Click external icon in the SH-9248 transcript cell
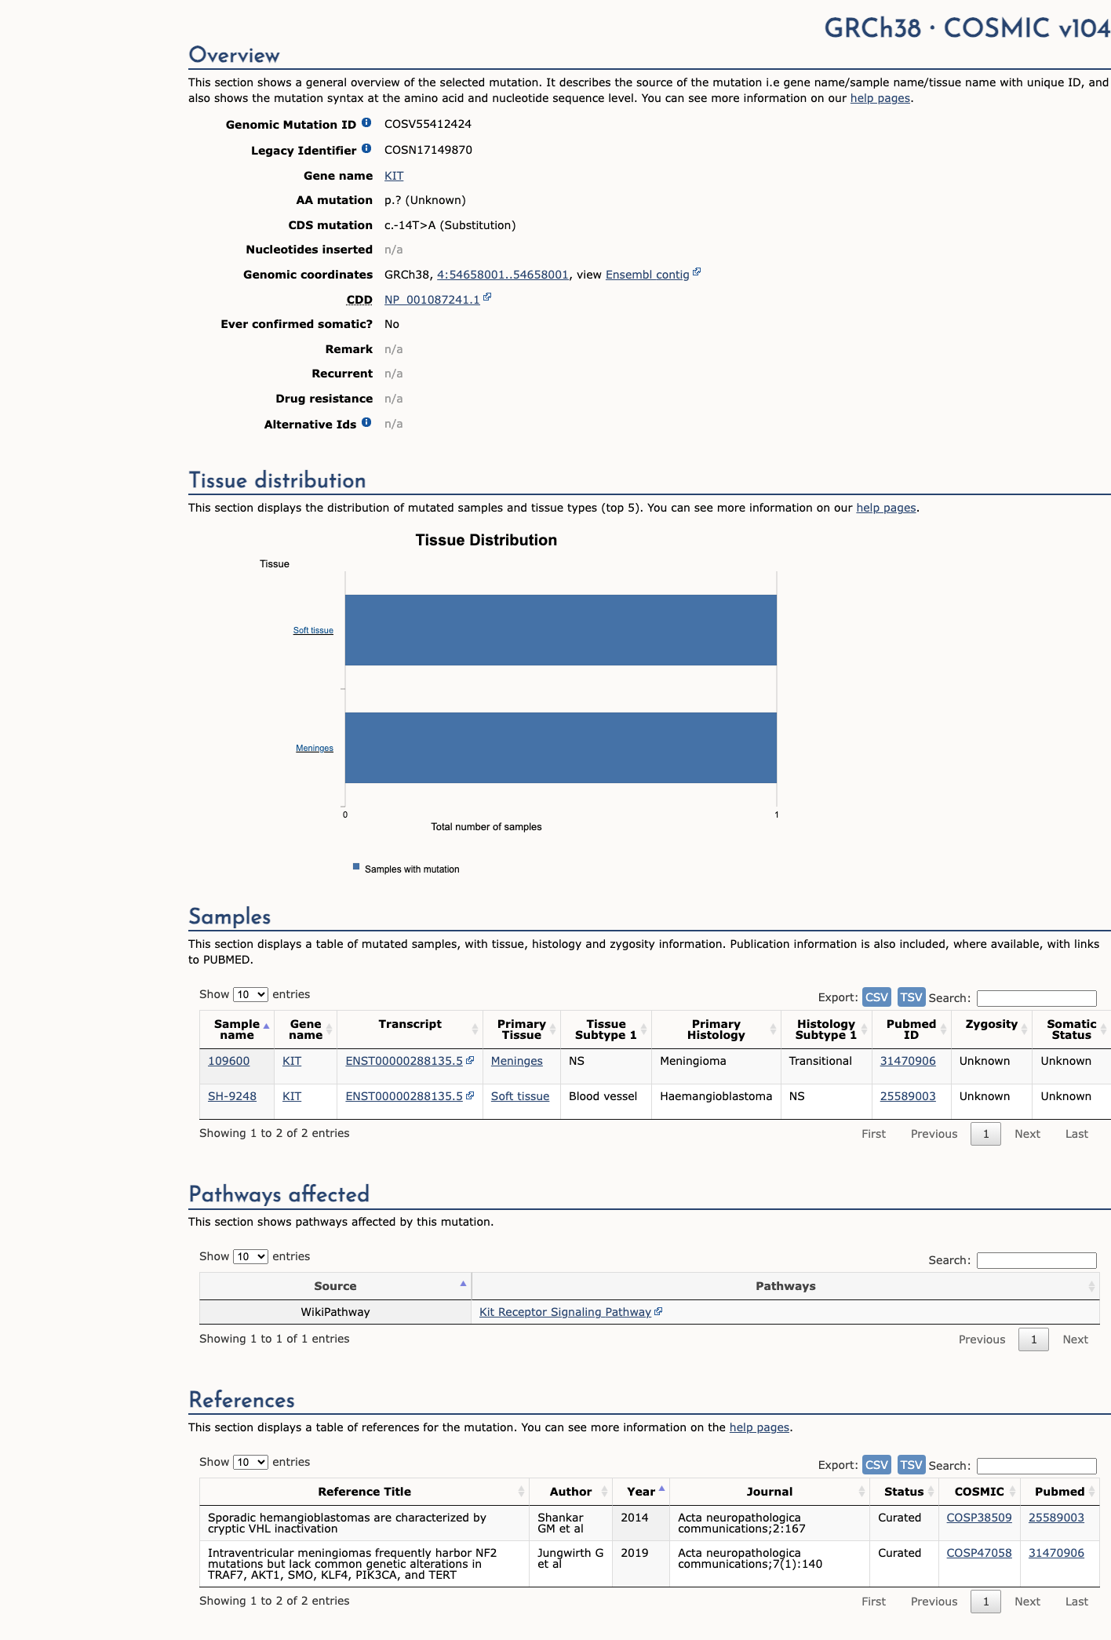1111x1640 pixels. [470, 1095]
